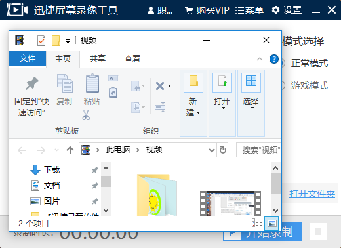Image resolution: width=341 pixels, height=248 pixels.
Task: Click the film icon in Explorer title bar
Action: click(20, 41)
